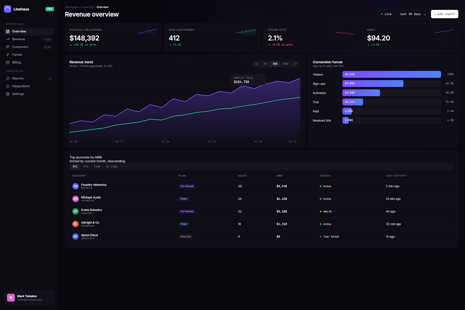Image resolution: width=465 pixels, height=310 pixels.
Task: Click the Customers people icon in sidebar
Action: (x=8, y=47)
